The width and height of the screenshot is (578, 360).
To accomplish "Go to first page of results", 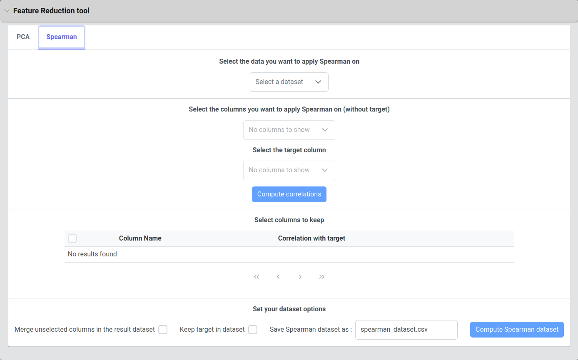I will pyautogui.click(x=257, y=277).
